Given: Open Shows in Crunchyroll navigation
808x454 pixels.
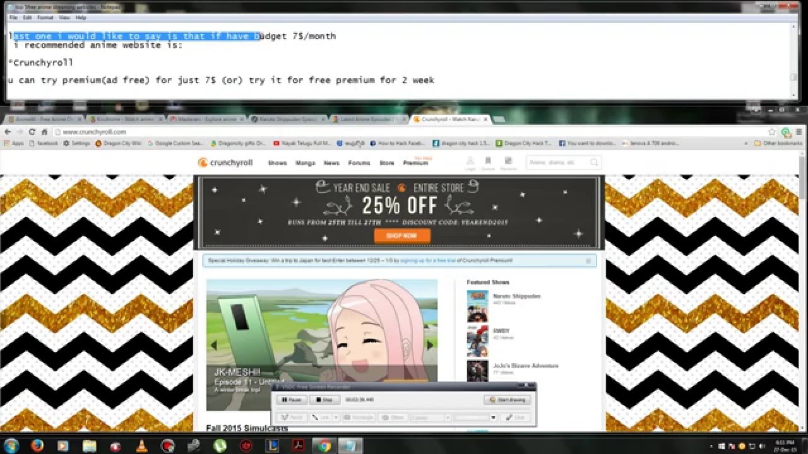Looking at the screenshot, I should pyautogui.click(x=277, y=163).
